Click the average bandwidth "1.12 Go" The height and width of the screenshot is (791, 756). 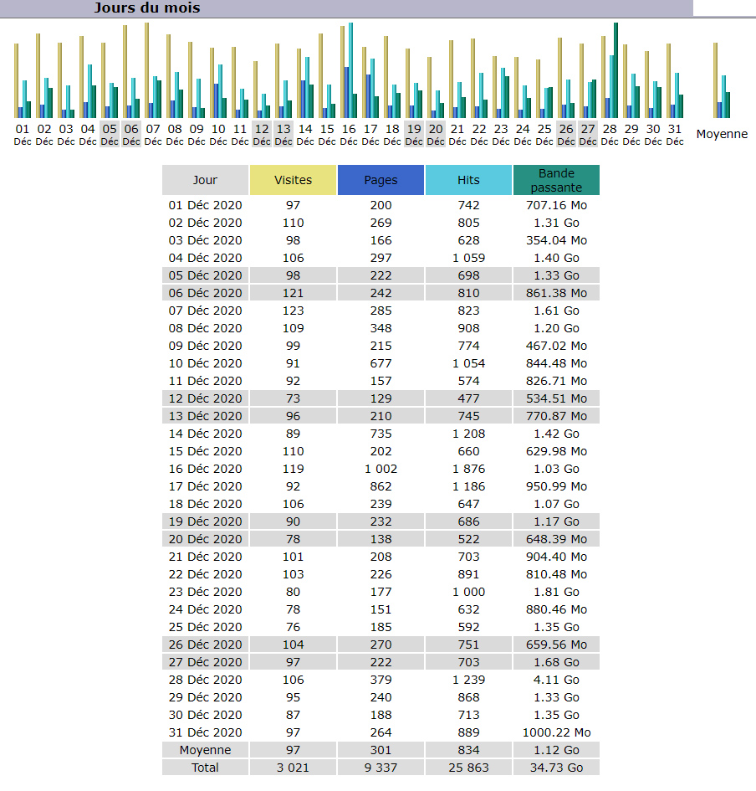(x=556, y=750)
